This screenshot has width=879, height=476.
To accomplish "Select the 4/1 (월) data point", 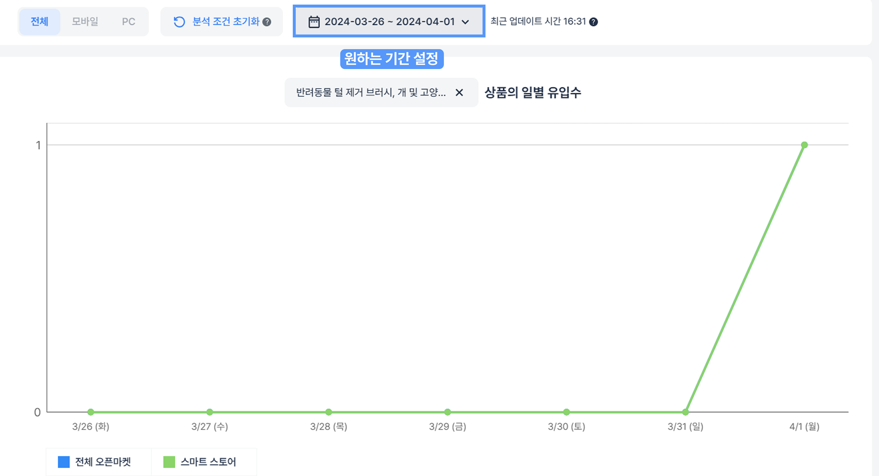I will pos(804,145).
